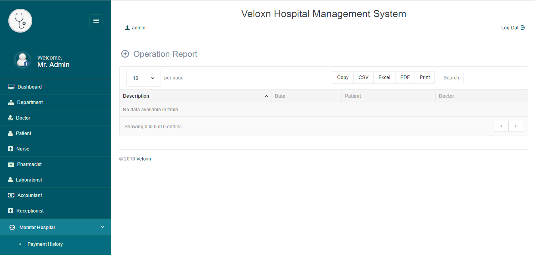The width and height of the screenshot is (535, 255).
Task: Click the Dashboard monitor icon
Action: pos(11,87)
